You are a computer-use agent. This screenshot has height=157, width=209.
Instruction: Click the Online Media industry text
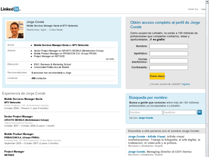click(x=56, y=30)
